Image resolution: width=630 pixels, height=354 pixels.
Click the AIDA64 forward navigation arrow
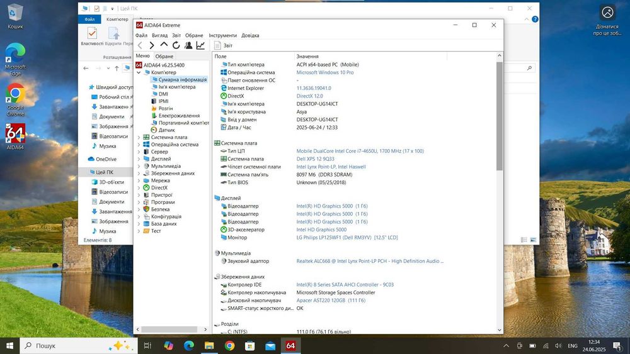coord(152,46)
